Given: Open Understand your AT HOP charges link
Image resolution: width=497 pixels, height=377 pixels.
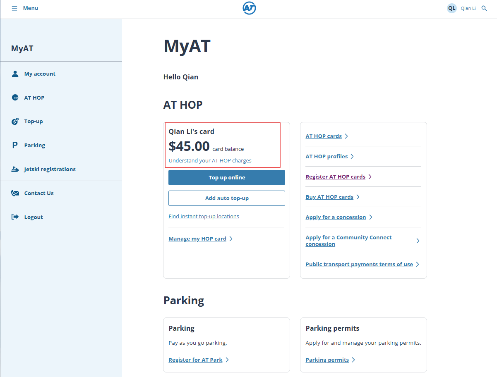Looking at the screenshot, I should pos(210,160).
